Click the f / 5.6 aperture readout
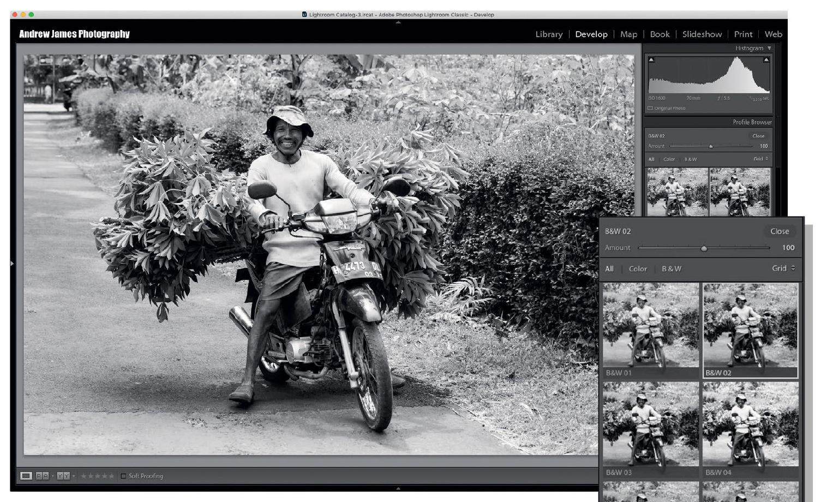The width and height of the screenshot is (827, 502). coord(723,98)
